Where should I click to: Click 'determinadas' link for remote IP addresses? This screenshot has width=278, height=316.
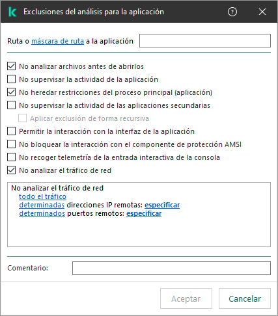pyautogui.click(x=42, y=205)
